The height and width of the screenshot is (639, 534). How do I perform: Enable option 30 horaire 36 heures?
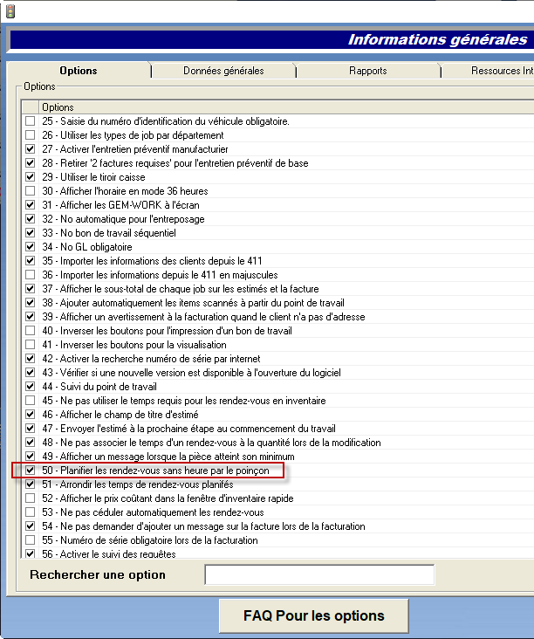[31, 190]
